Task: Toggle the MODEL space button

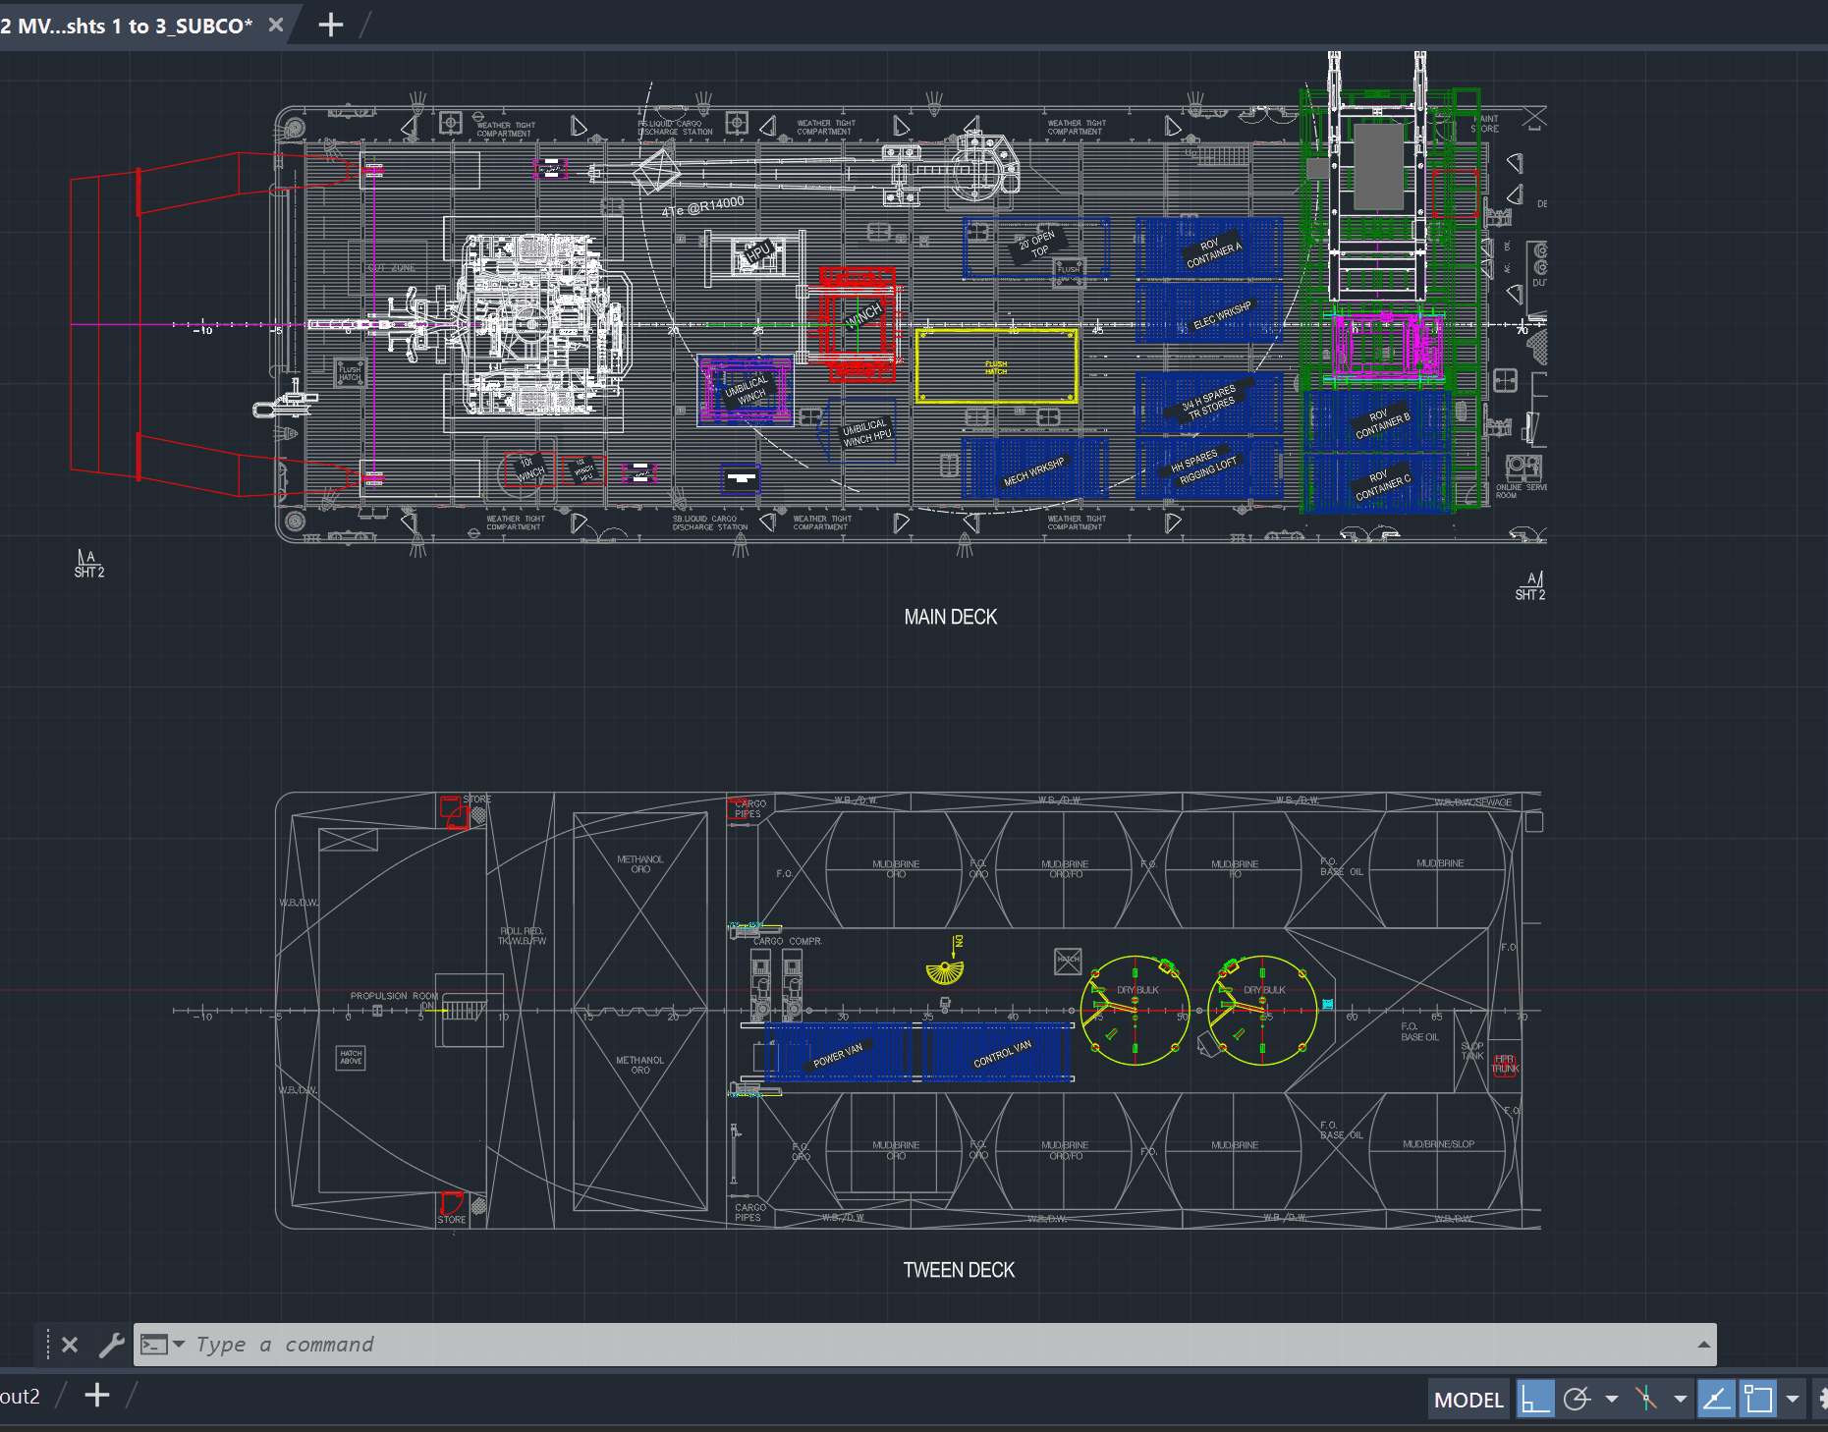Action: [1468, 1399]
